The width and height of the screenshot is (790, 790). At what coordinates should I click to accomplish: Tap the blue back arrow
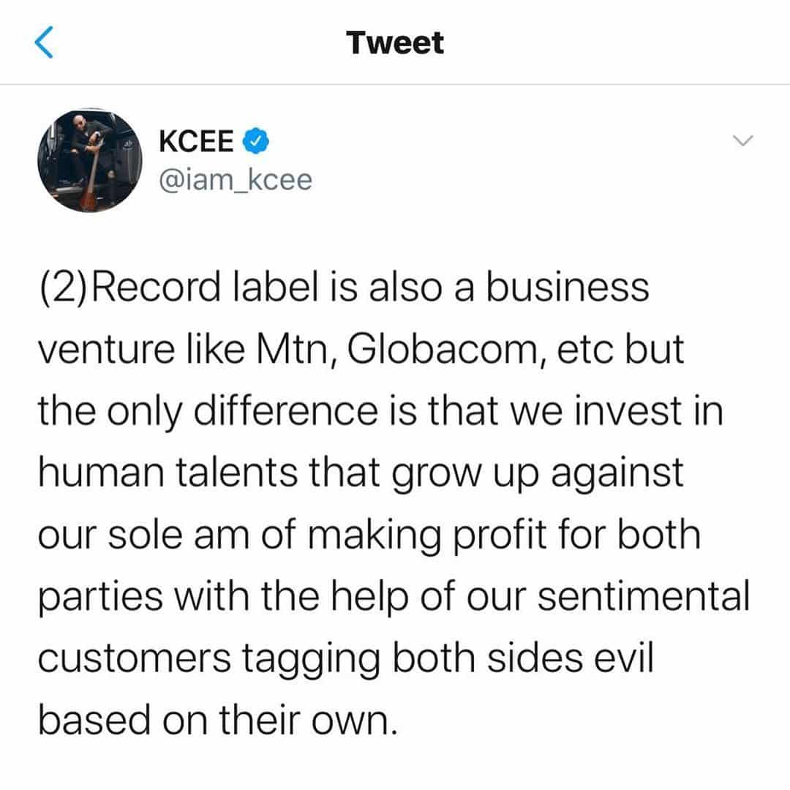click(x=45, y=43)
